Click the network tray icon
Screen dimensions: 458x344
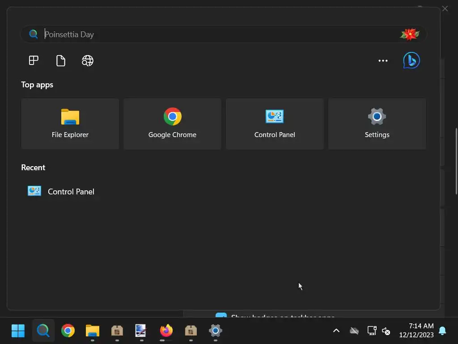point(372,331)
